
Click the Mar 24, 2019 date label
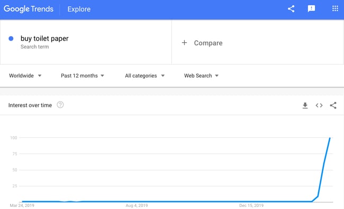point(22,205)
